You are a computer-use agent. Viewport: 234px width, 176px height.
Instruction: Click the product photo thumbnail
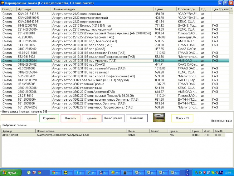159,118
